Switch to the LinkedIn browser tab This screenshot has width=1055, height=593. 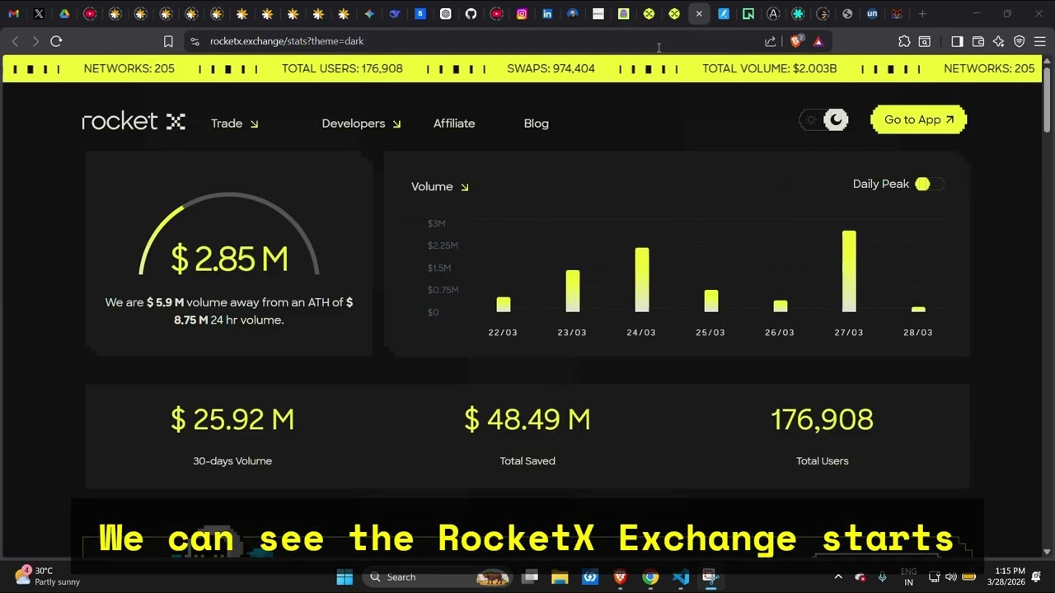pos(547,14)
